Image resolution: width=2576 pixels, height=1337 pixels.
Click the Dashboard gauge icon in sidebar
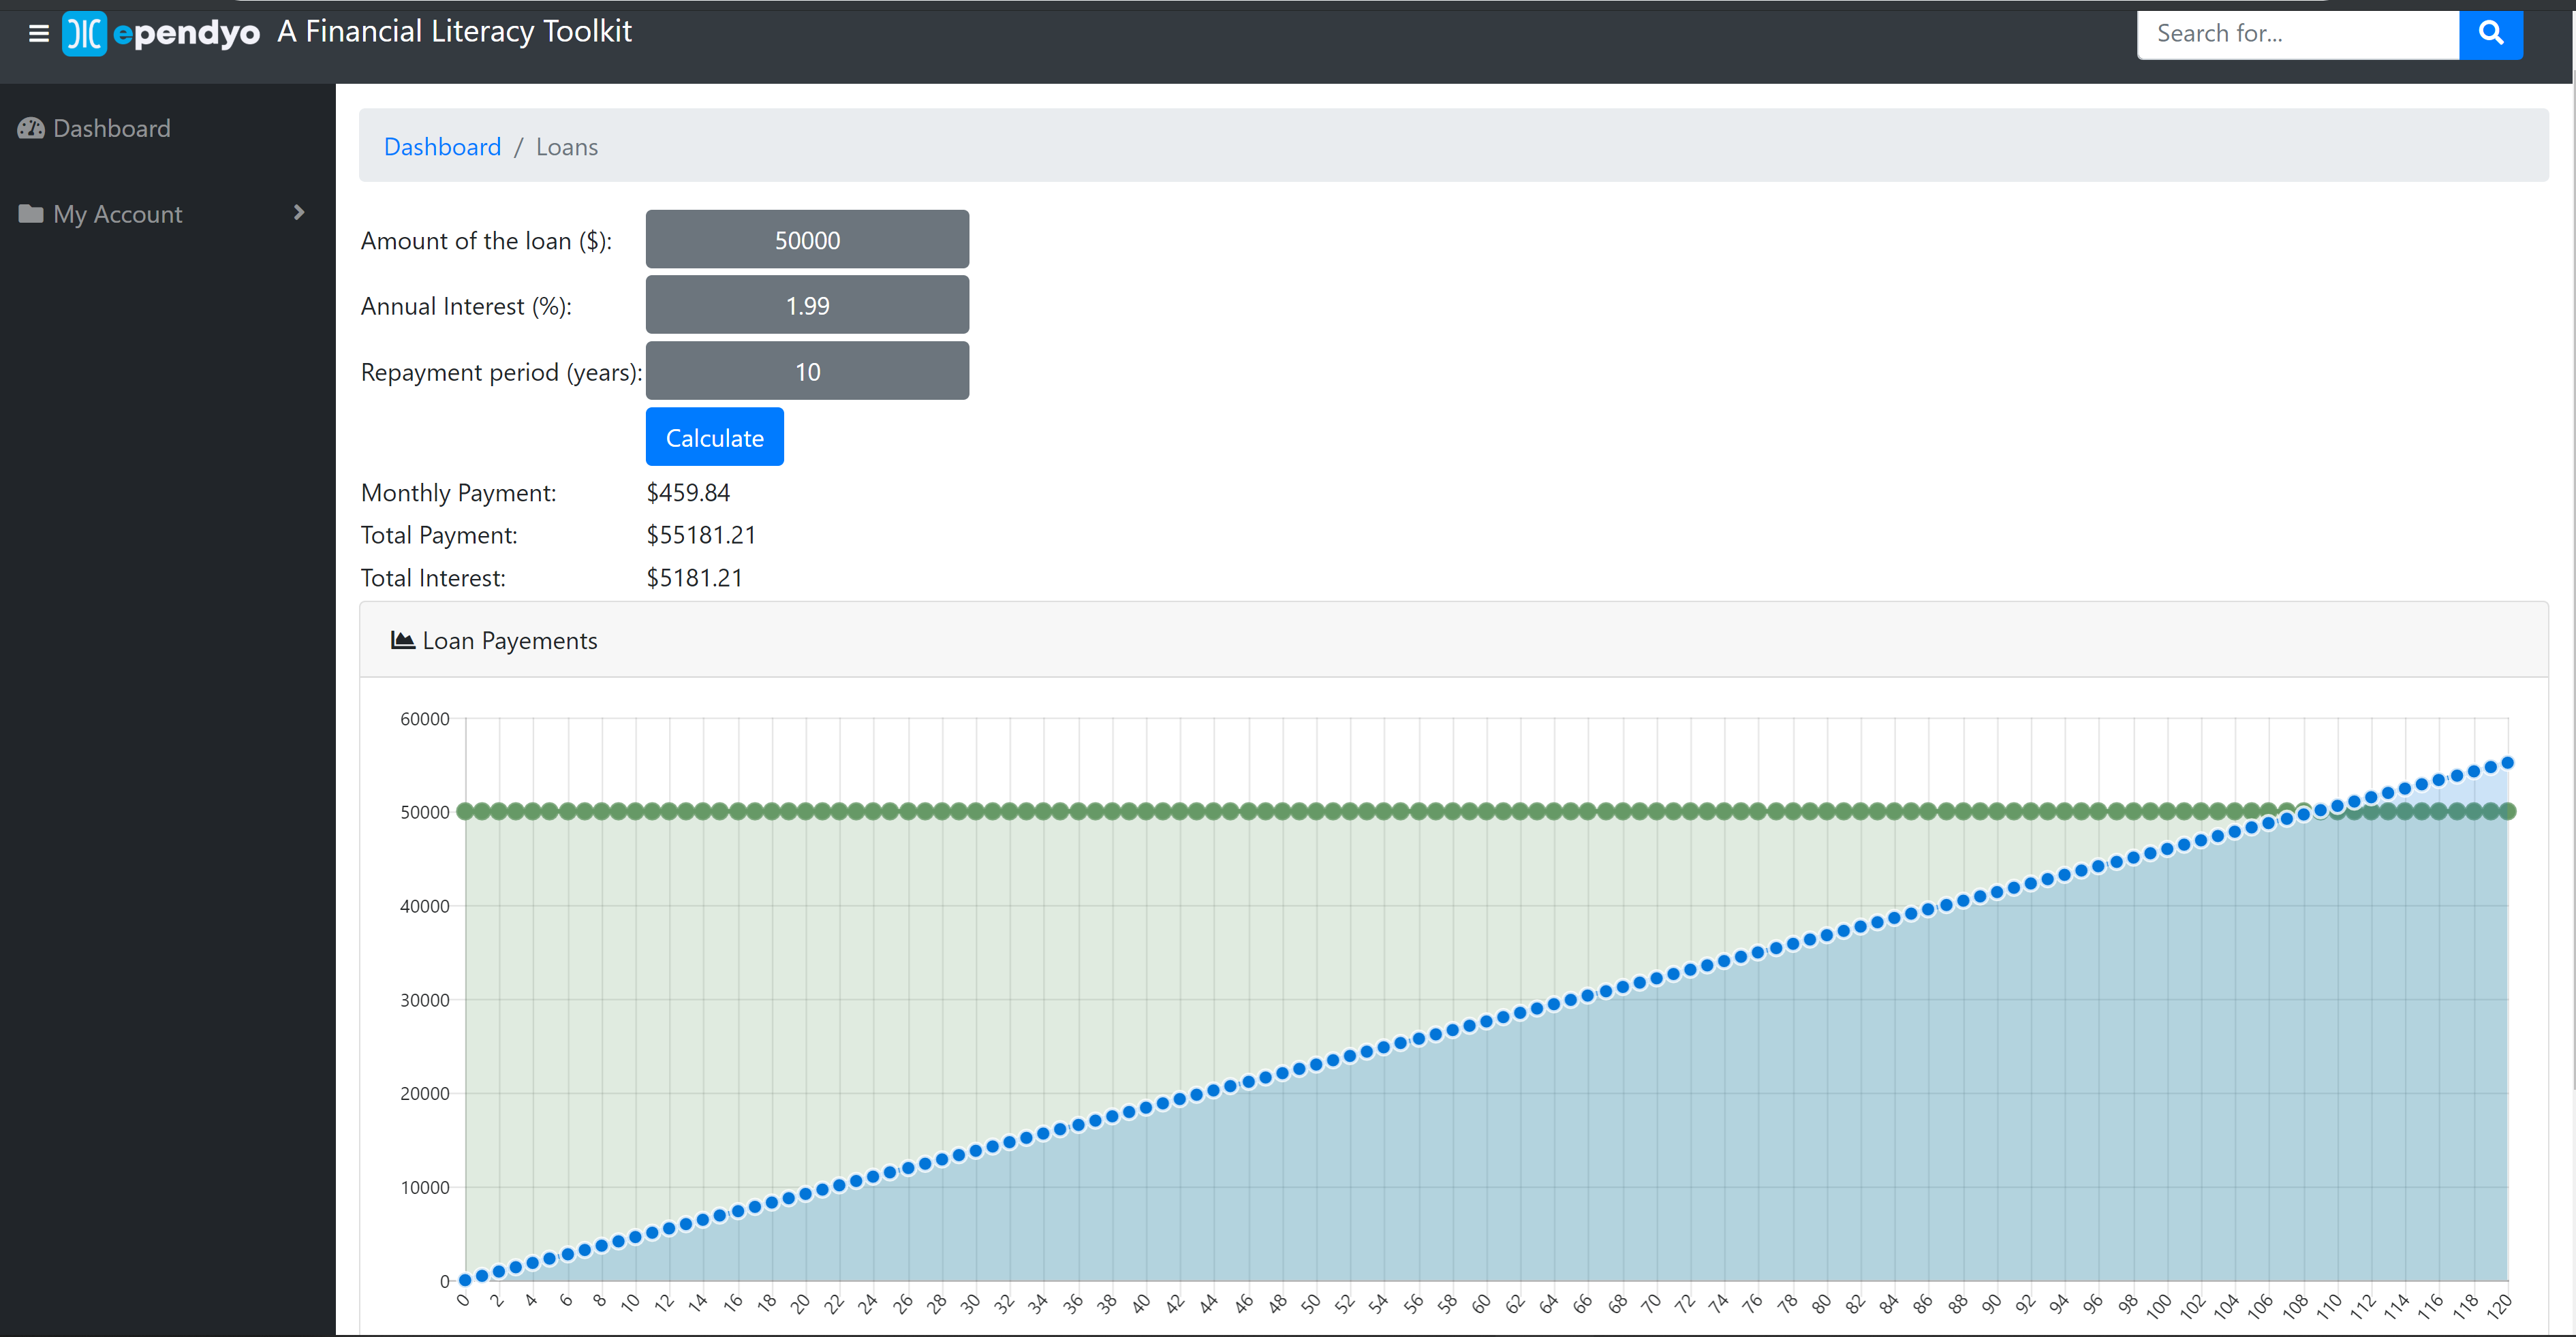tap(31, 129)
